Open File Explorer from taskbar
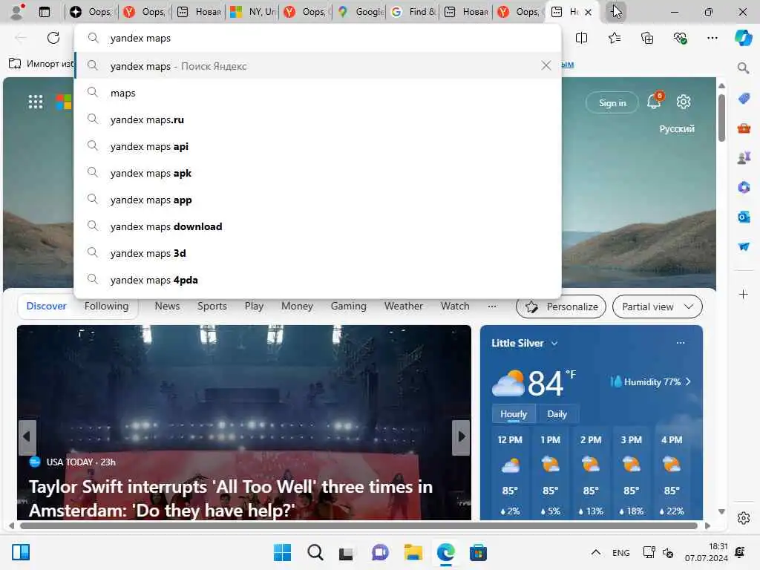This screenshot has width=760, height=570. pos(413,552)
